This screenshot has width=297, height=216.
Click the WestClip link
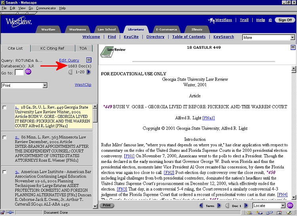(x=83, y=84)
